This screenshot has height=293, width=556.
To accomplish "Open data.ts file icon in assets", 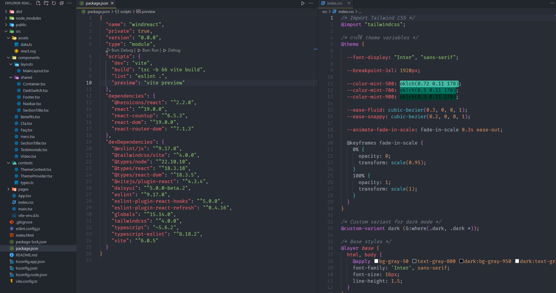I will [x=17, y=45].
